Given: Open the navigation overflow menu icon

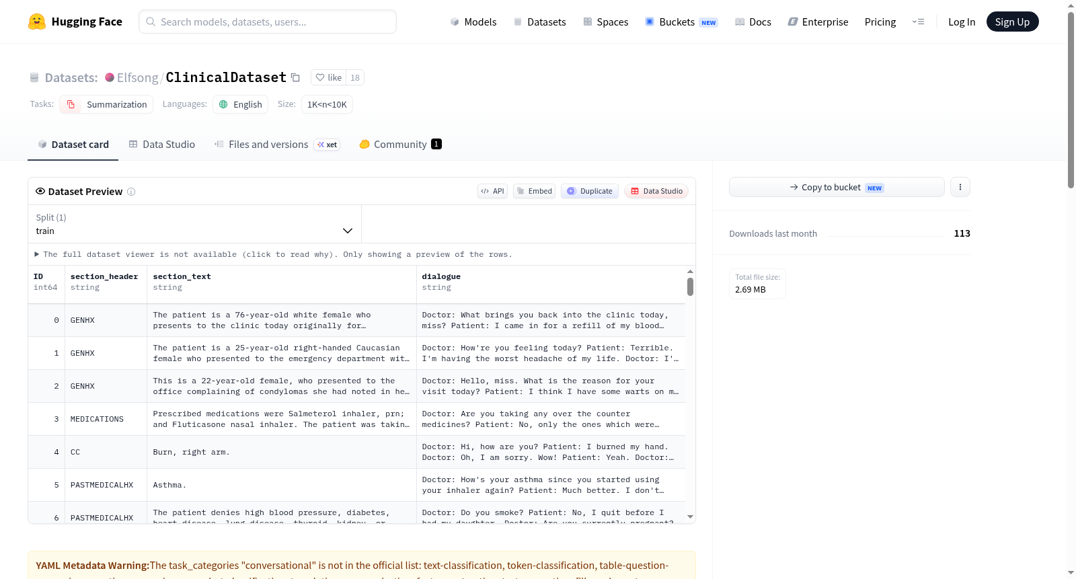Looking at the screenshot, I should [918, 22].
